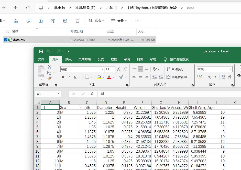241x170 pixels.
Task: Open the 排序 sort dropdown in Explorer
Action: (x=96, y=21)
